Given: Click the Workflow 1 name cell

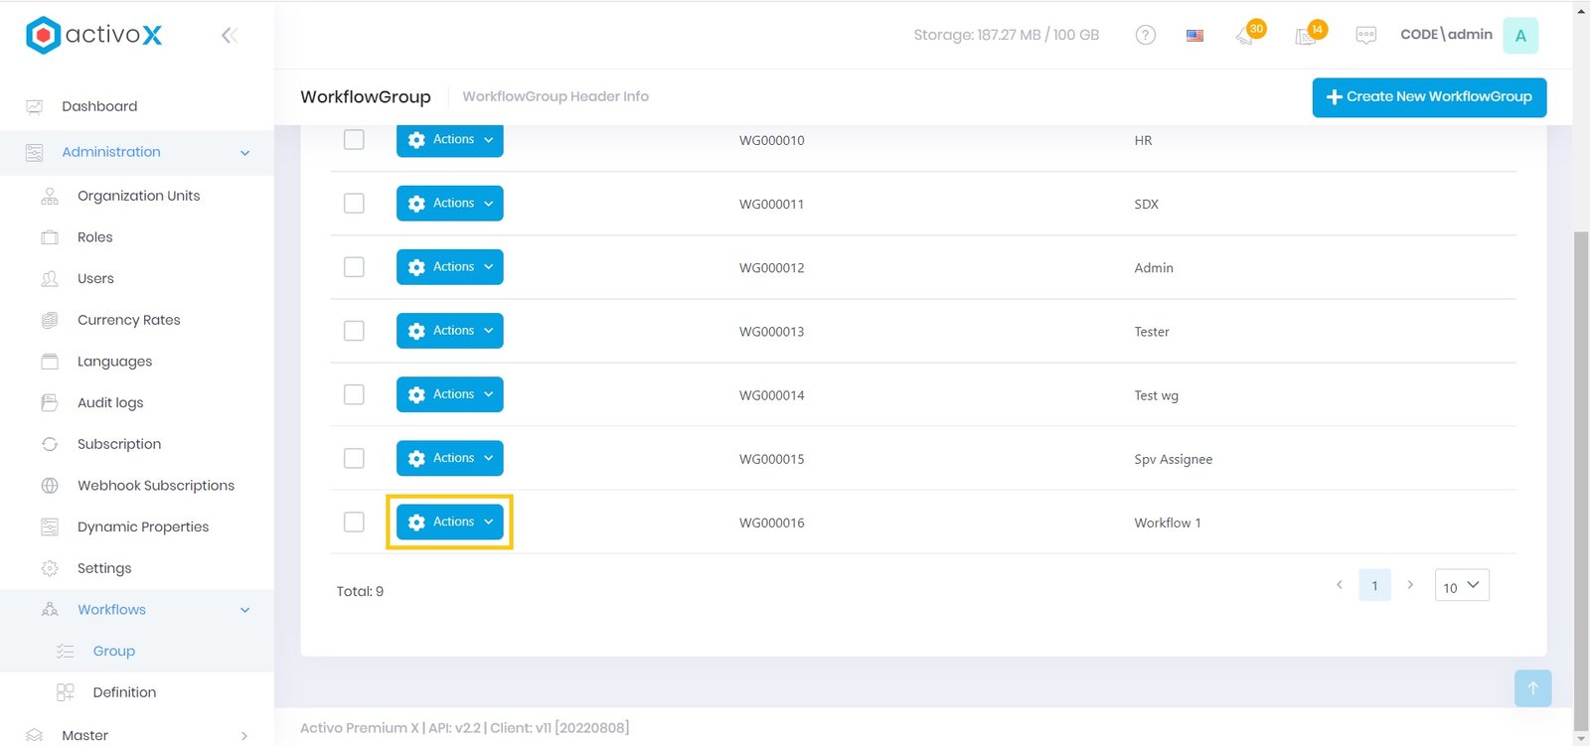Looking at the screenshot, I should (x=1167, y=522).
